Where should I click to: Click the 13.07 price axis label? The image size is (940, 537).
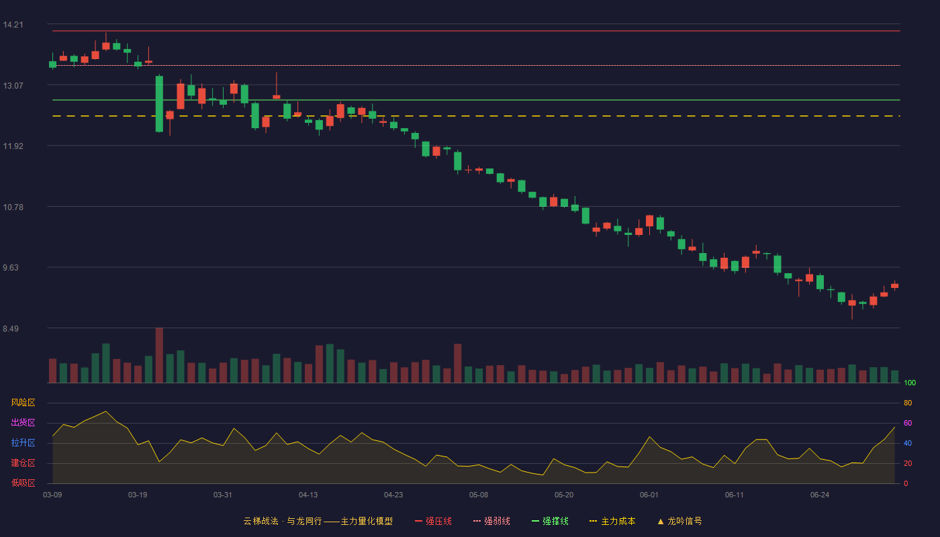coord(13,85)
